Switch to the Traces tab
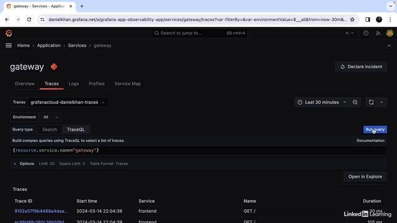This screenshot has height=223, width=397. pyautogui.click(x=51, y=84)
